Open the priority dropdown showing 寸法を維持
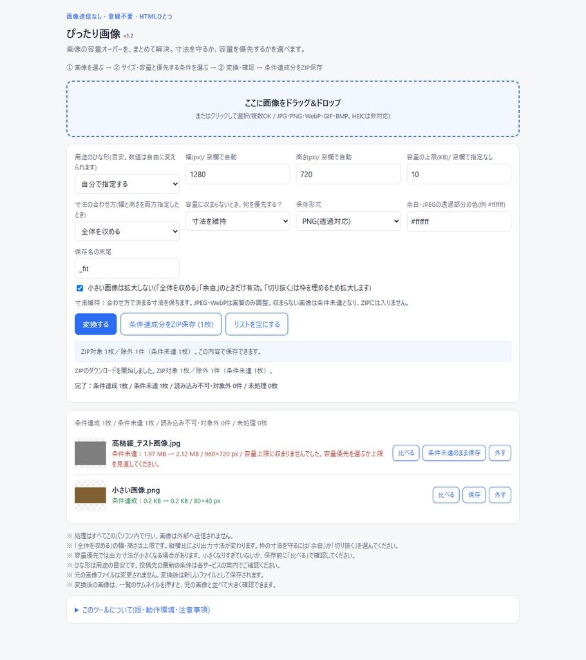Image resolution: width=586 pixels, height=660 pixels. (x=238, y=221)
